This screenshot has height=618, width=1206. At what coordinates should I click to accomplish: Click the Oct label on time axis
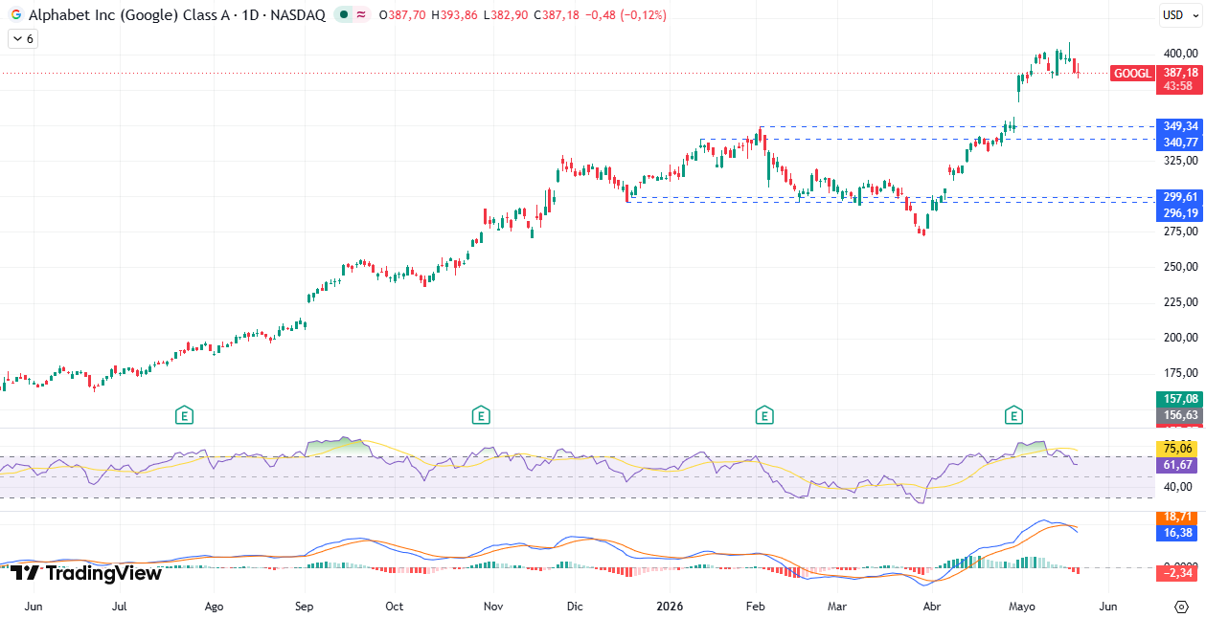point(394,607)
